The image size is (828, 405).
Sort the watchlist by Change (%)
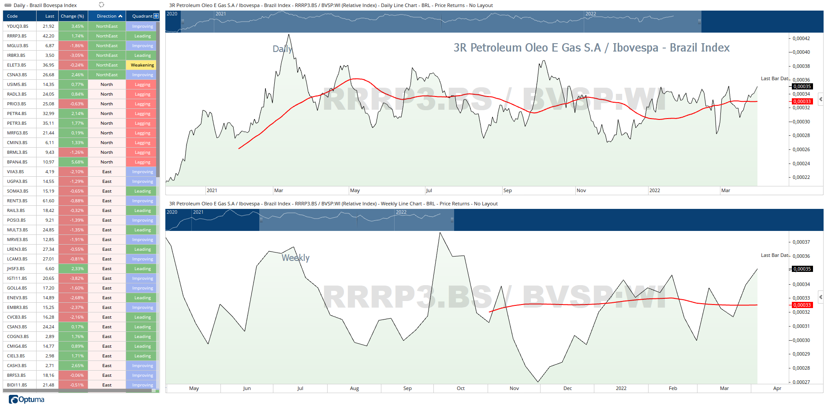pyautogui.click(x=73, y=16)
